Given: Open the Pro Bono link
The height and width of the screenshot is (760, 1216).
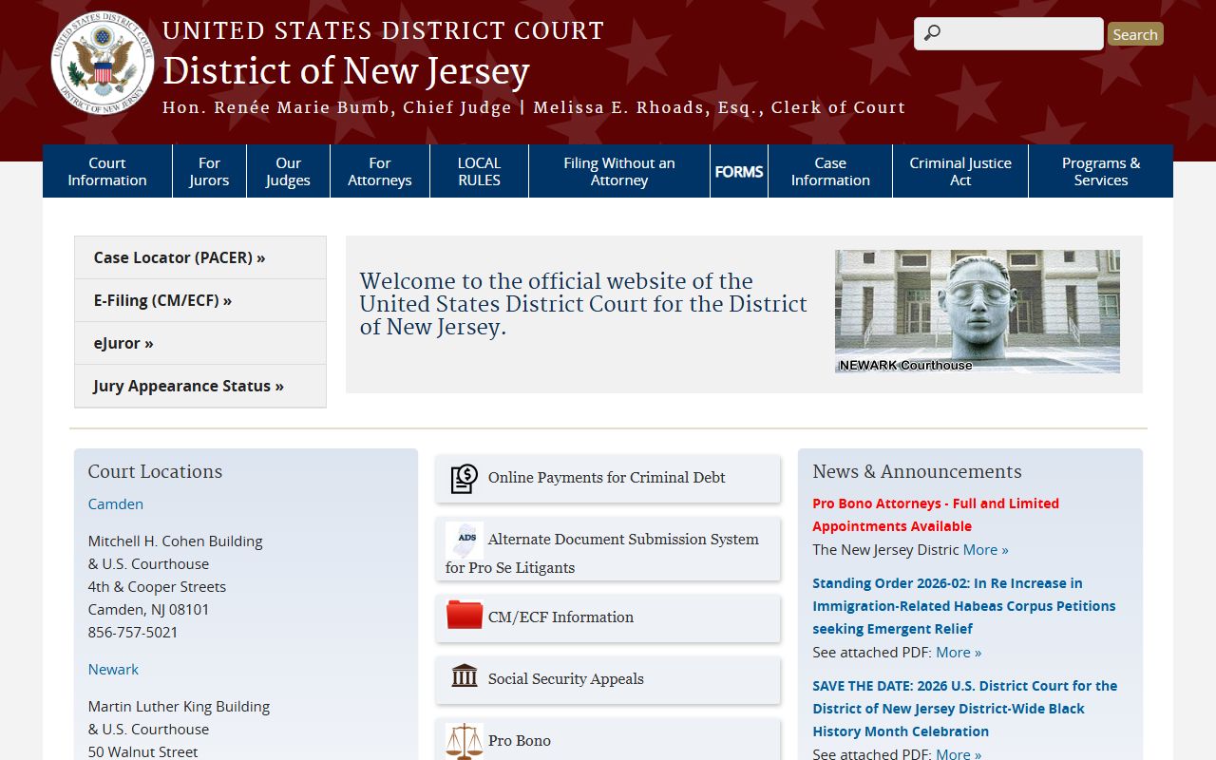Looking at the screenshot, I should point(608,740).
